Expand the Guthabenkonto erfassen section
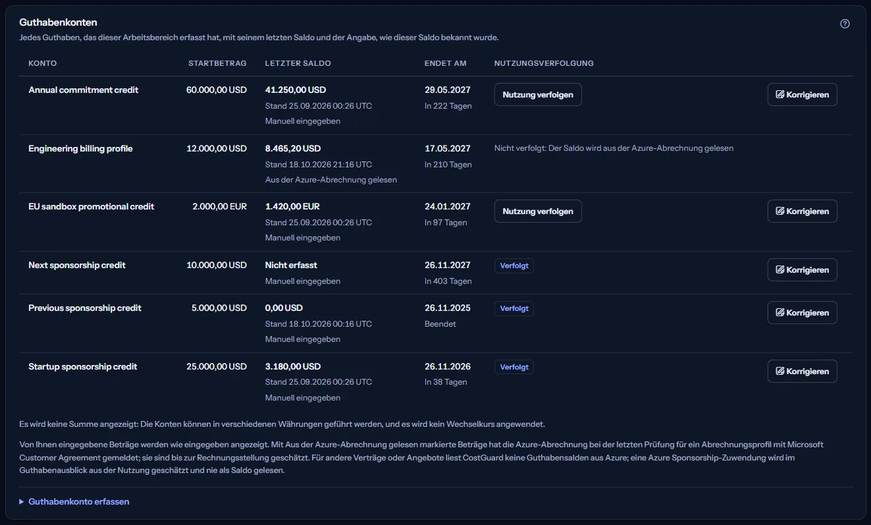 [74, 502]
